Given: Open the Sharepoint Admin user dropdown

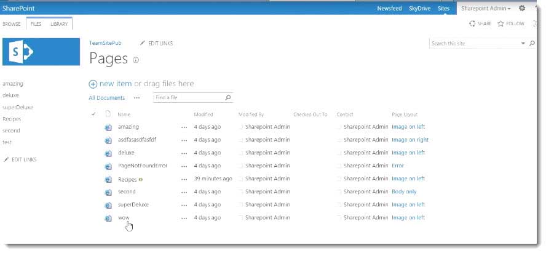Looking at the screenshot, I should [486, 9].
